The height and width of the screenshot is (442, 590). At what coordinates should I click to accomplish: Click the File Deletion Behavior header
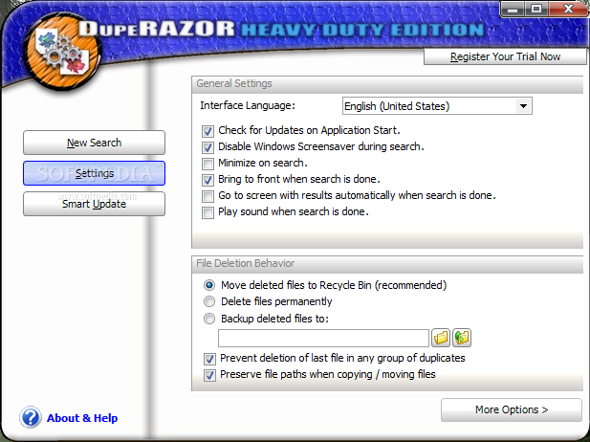387,264
